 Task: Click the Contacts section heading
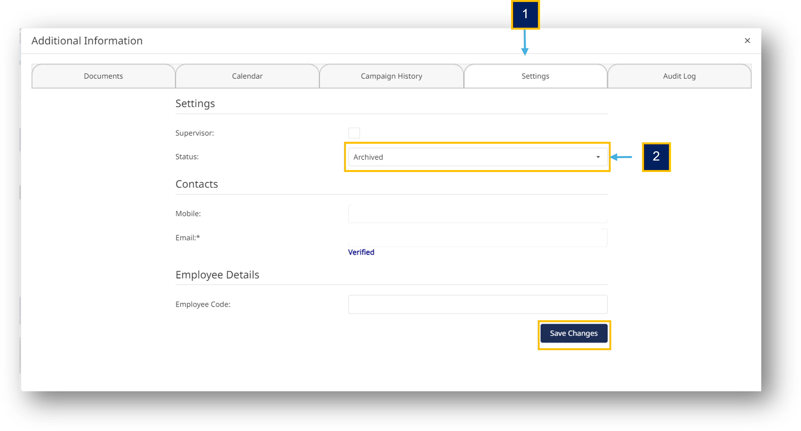click(197, 184)
